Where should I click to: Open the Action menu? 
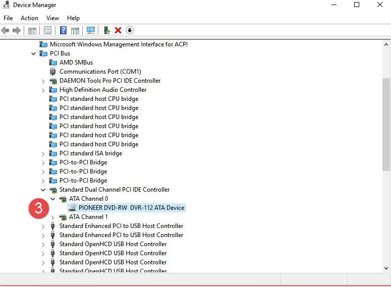click(x=29, y=18)
